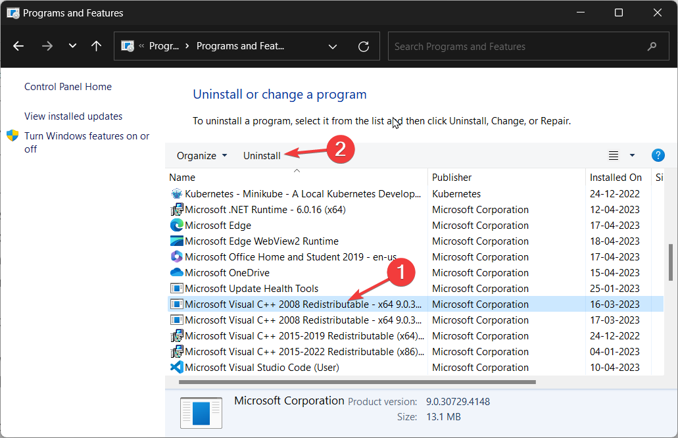Select the Microsoft Edge icon

click(176, 226)
